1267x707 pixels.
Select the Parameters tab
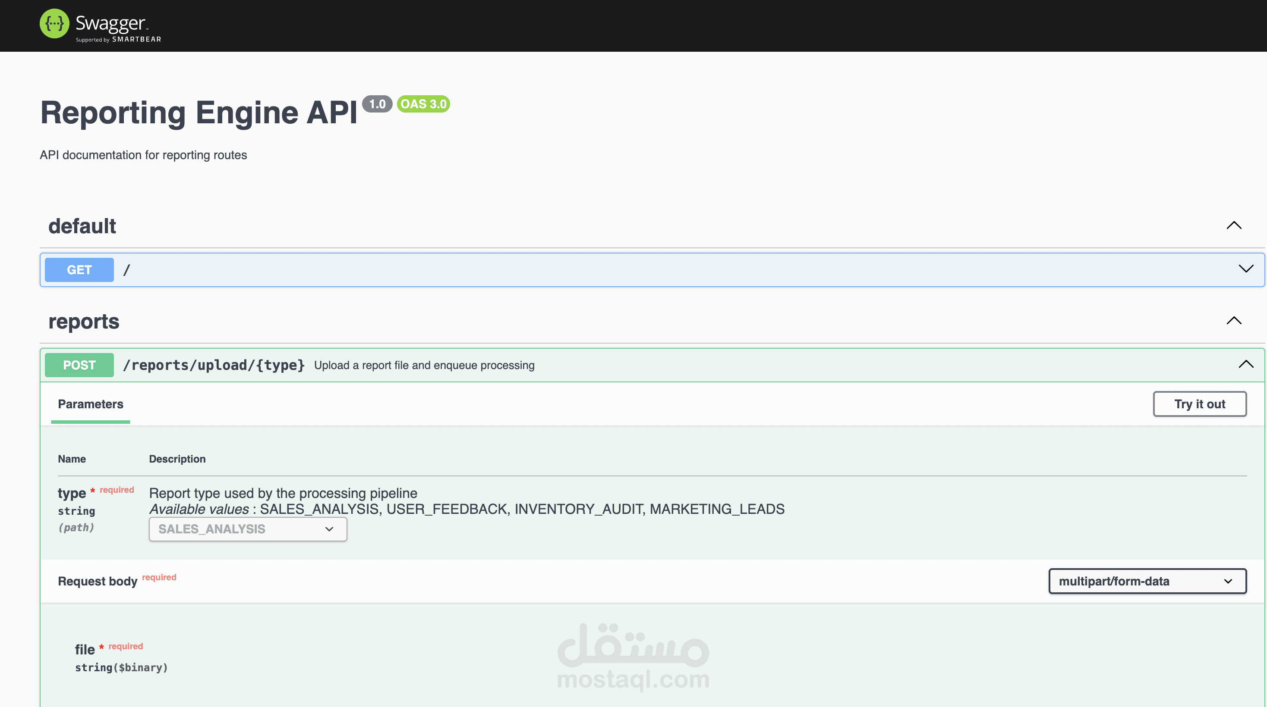click(91, 404)
